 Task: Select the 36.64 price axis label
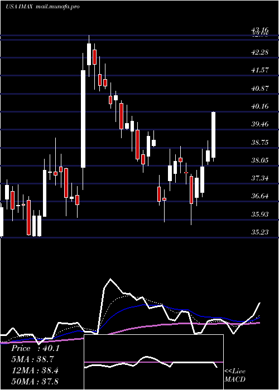pos(260,196)
